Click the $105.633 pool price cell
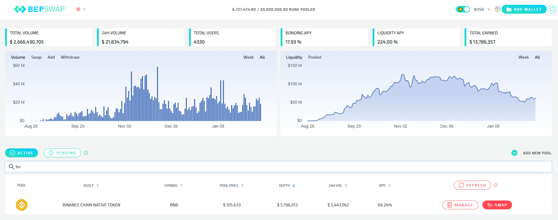558x220 pixels. (232, 205)
